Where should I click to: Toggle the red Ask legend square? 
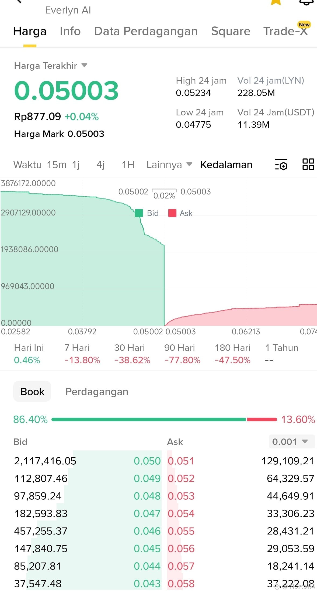click(x=172, y=213)
